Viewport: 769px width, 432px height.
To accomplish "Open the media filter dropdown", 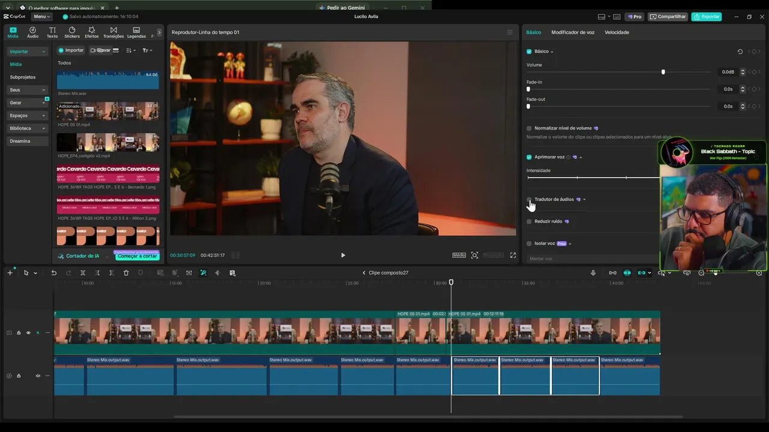I will (147, 50).
